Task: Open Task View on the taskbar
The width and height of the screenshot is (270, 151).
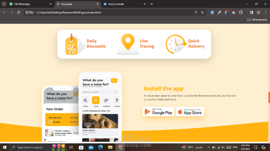Action: click(71, 147)
